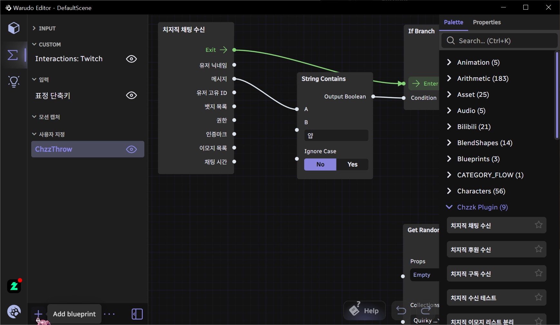The width and height of the screenshot is (560, 325).
Task: Click the Exit flow arrow on 치지직 채팅 수신 node
Action: pyautogui.click(x=223, y=50)
